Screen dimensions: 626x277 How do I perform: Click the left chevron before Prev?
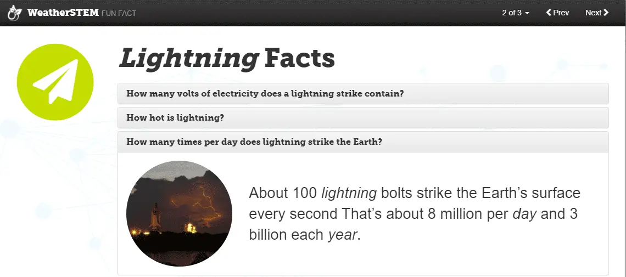[x=548, y=13]
